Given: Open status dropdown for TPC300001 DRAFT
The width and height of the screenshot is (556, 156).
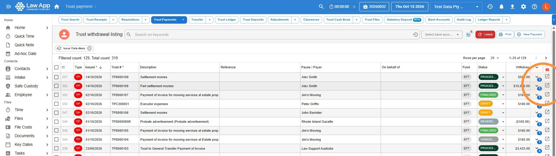Looking at the screenshot, I should coord(503,104).
